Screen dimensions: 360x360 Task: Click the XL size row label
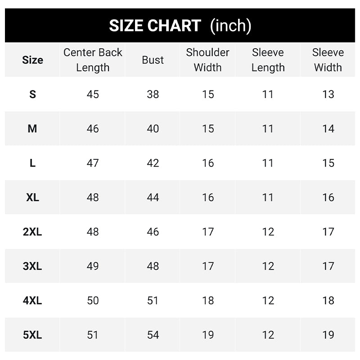click(32, 197)
